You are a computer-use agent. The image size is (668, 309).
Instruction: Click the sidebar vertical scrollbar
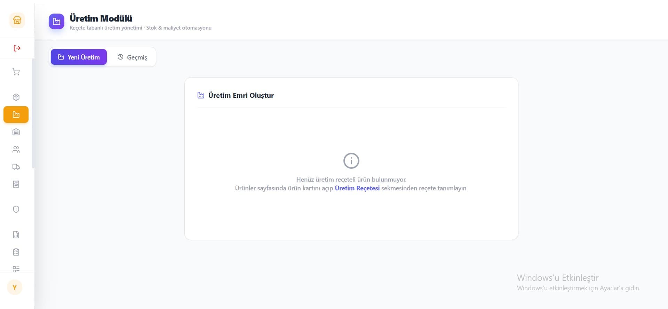33,114
